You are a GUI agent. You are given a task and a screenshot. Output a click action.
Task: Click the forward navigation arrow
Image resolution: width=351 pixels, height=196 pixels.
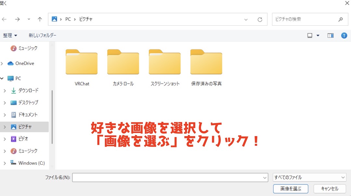click(x=17, y=19)
